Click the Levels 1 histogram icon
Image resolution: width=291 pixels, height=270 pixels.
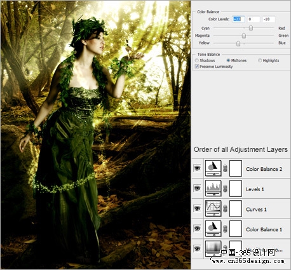point(213,188)
